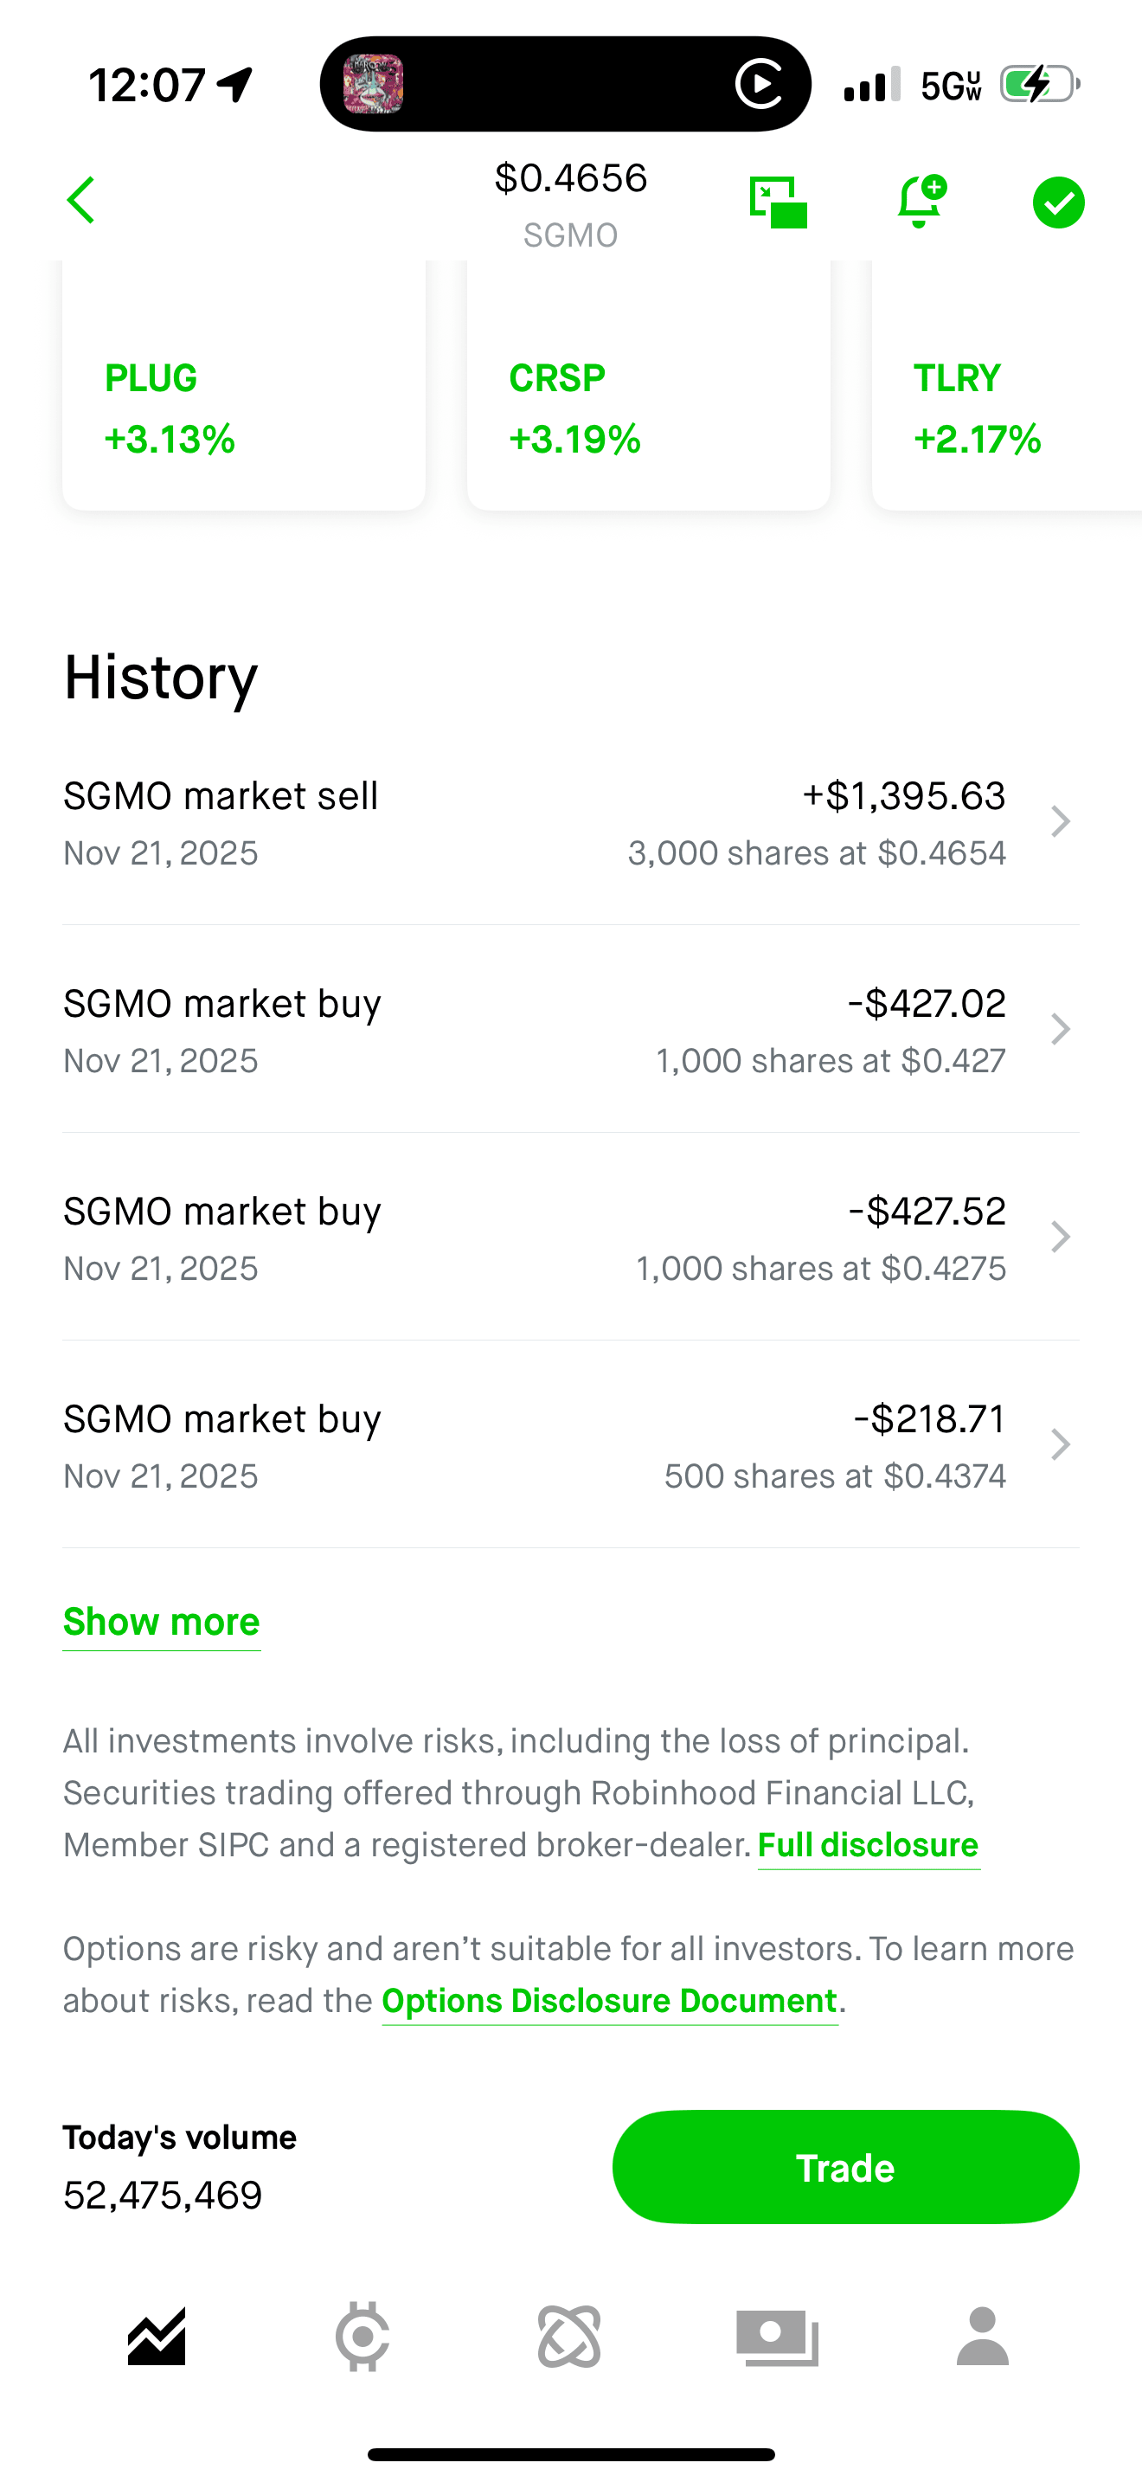The width and height of the screenshot is (1142, 2482).
Task: Open the Options Disclosure Document link
Action: pyautogui.click(x=610, y=2001)
